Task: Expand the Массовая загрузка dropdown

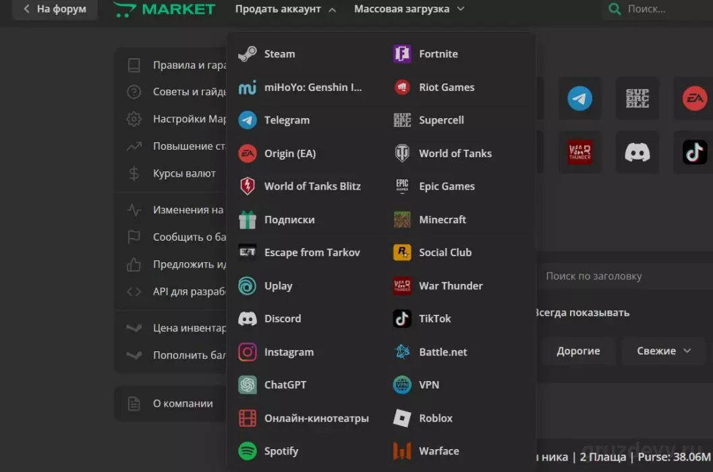Action: pyautogui.click(x=409, y=9)
